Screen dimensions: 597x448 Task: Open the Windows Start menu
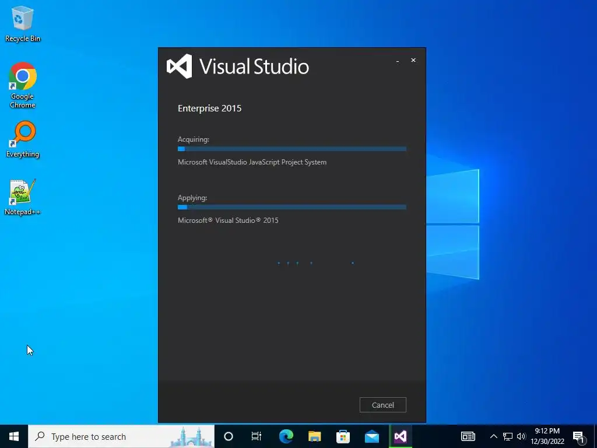[14, 436]
